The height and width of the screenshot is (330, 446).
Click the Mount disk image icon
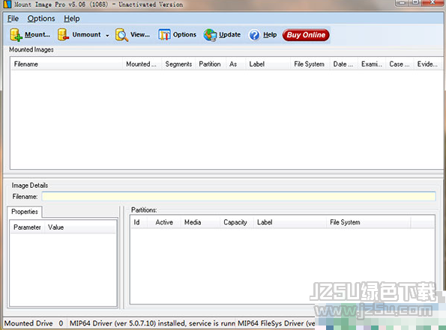[16, 35]
